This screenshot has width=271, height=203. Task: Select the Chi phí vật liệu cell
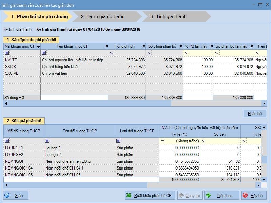pos(75,73)
